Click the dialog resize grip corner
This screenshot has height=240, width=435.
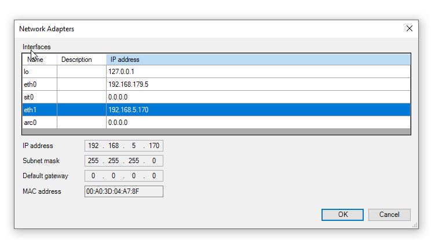pos(415,226)
